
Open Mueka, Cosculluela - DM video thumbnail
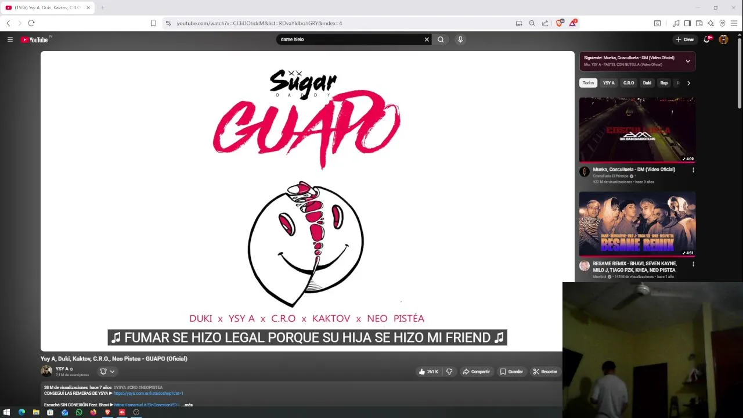[x=637, y=130]
